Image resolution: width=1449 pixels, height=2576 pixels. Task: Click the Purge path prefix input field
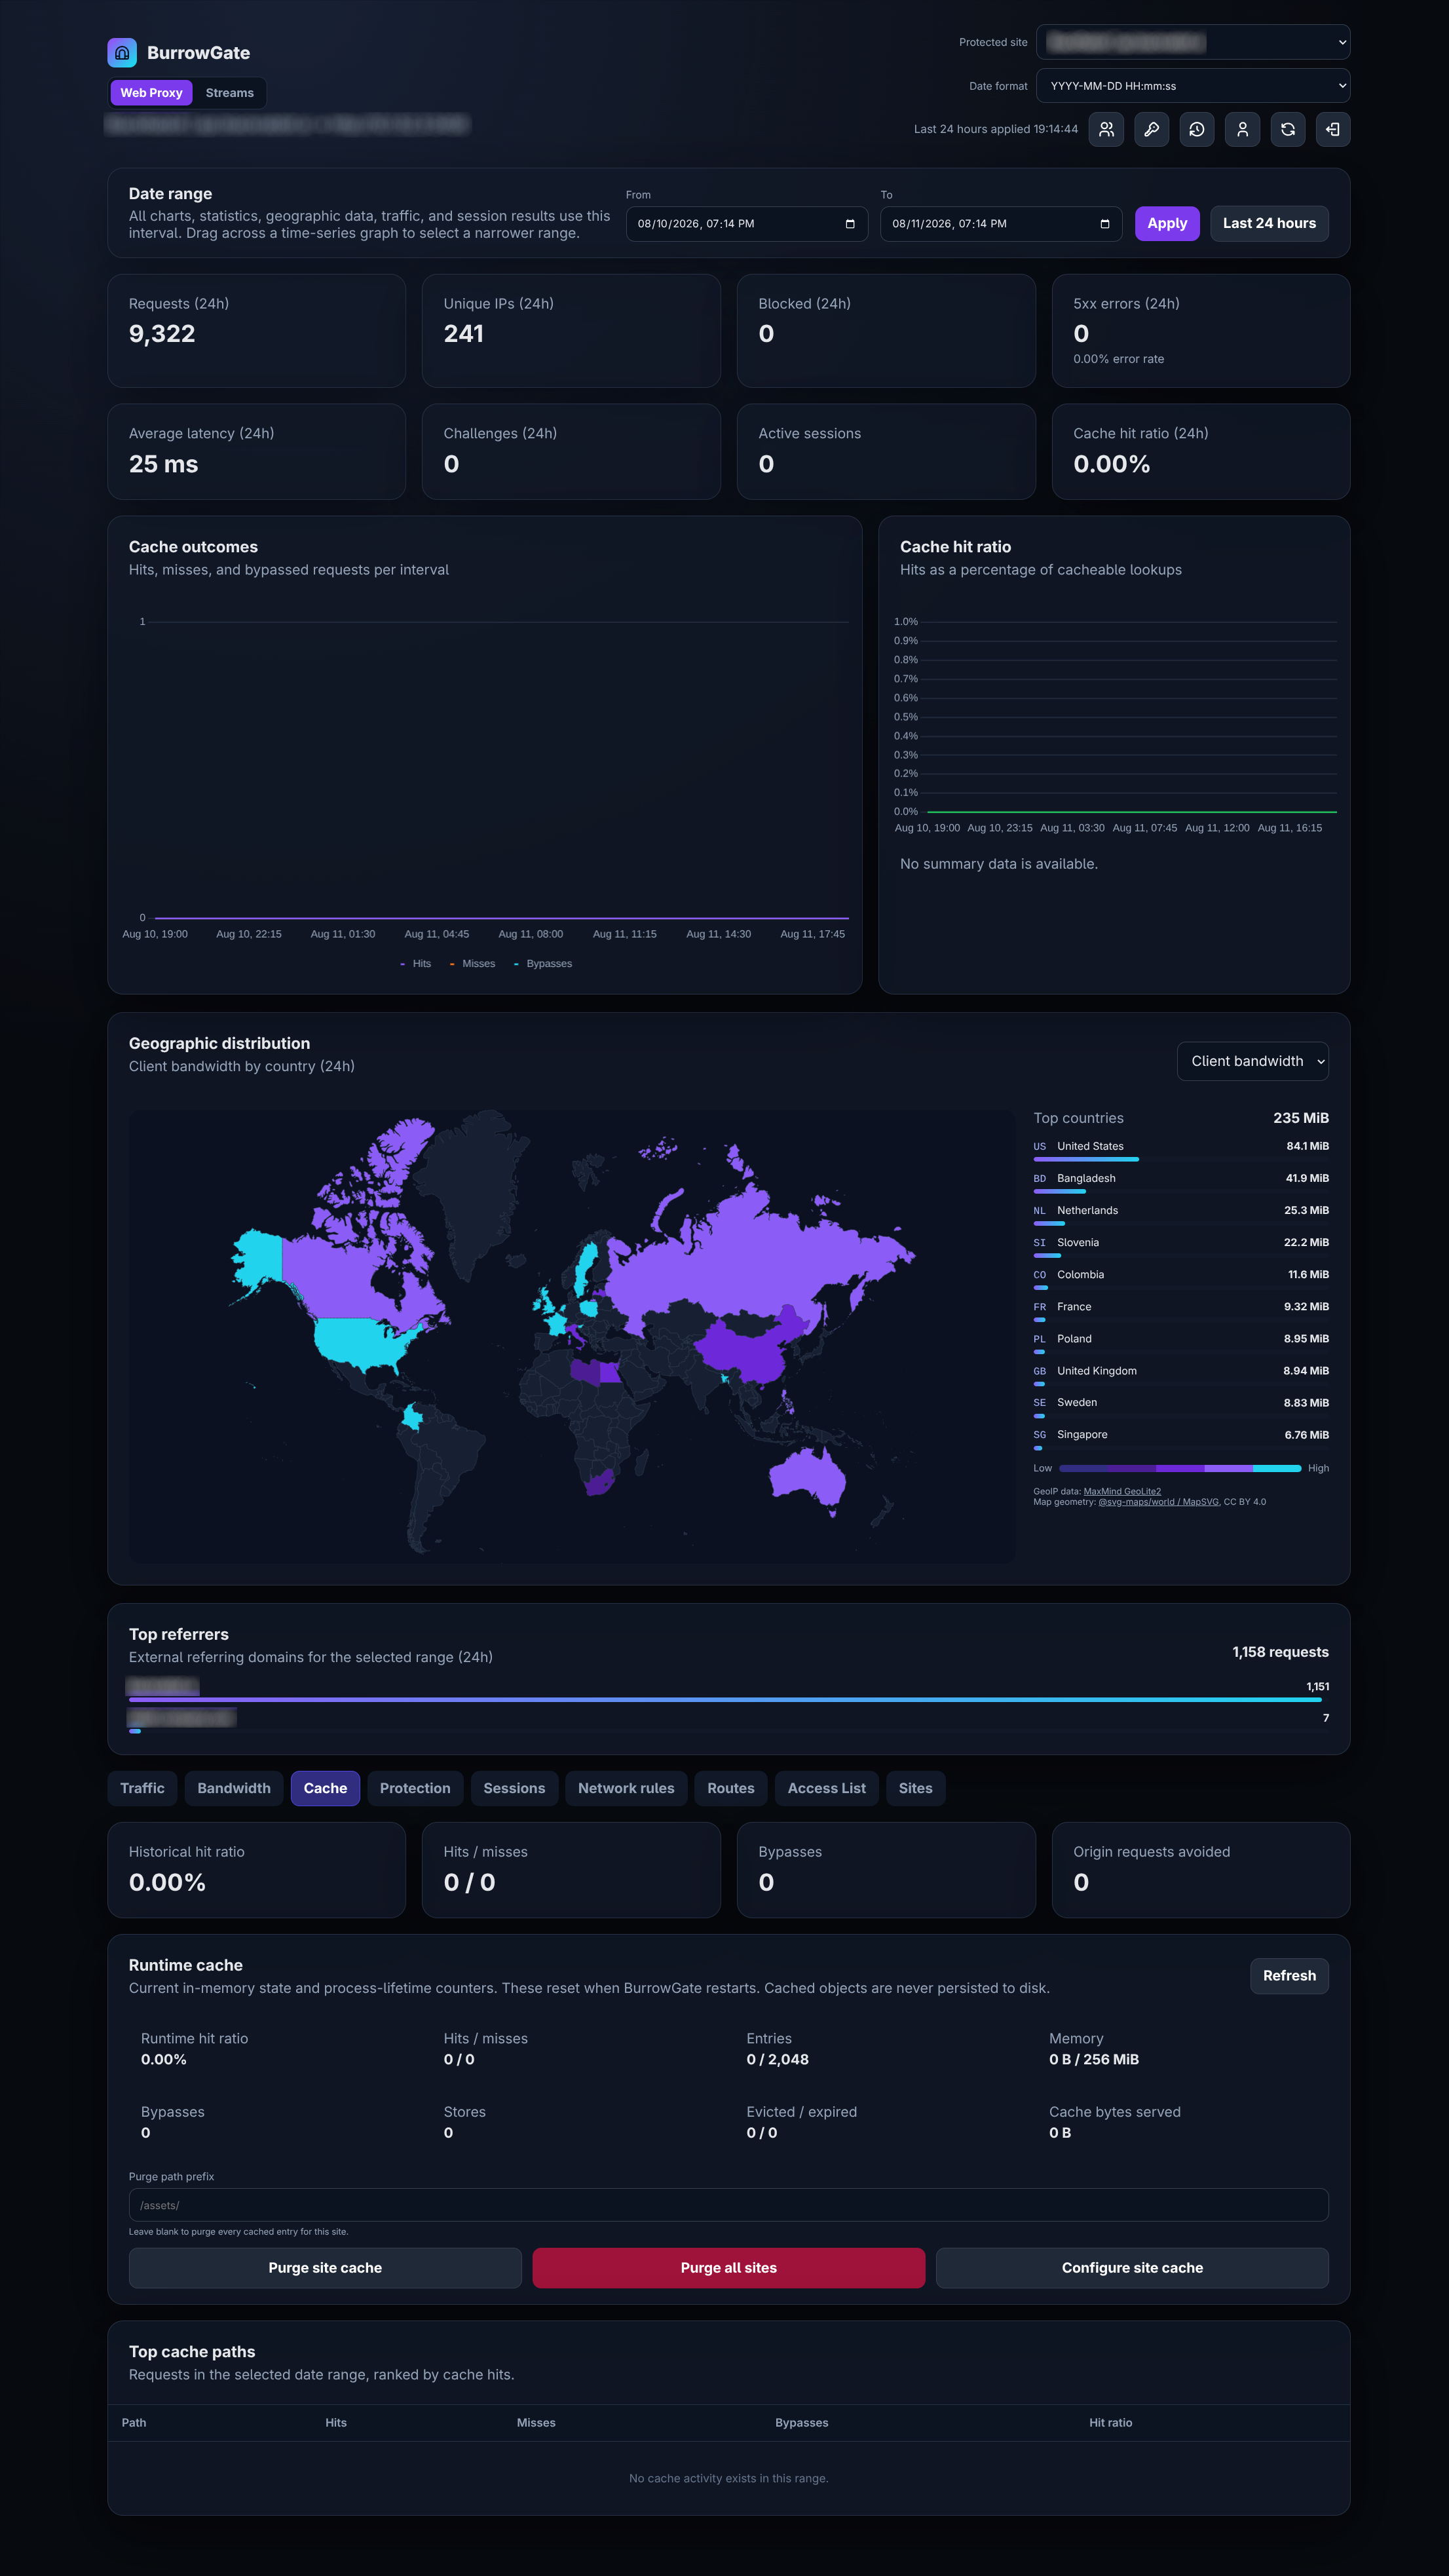click(x=729, y=2205)
